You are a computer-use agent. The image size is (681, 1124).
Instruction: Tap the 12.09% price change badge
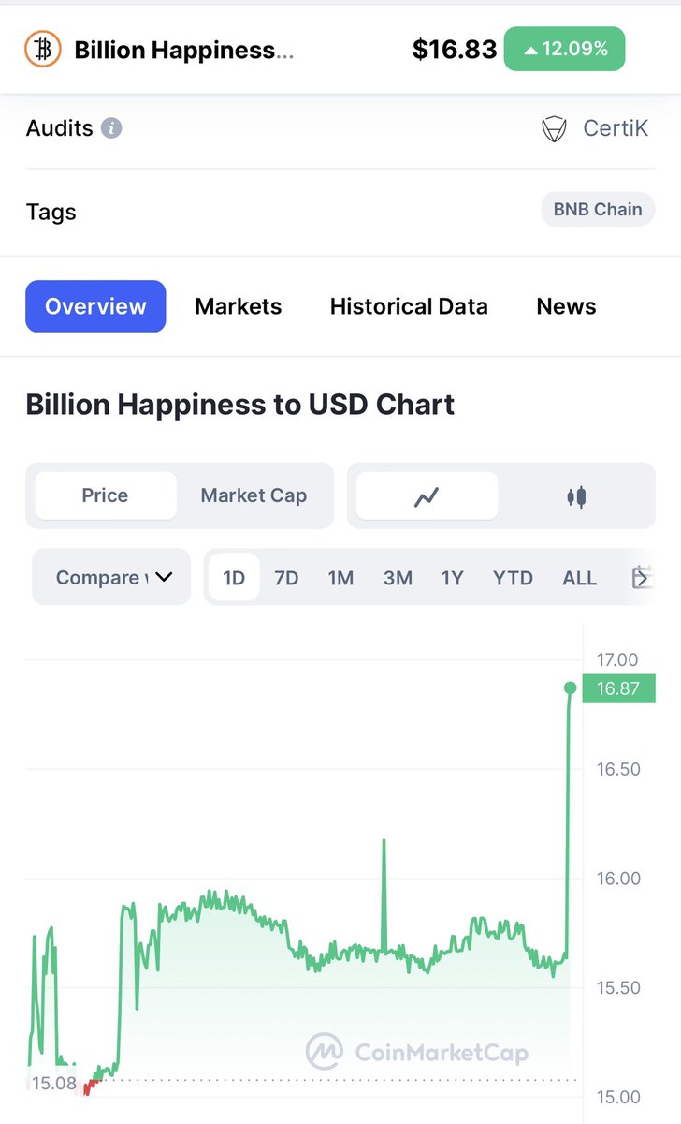point(564,49)
